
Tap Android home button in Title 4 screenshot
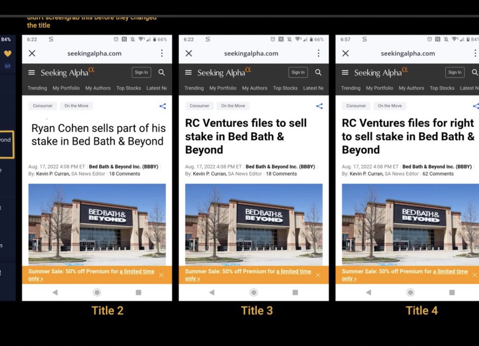[410, 292]
